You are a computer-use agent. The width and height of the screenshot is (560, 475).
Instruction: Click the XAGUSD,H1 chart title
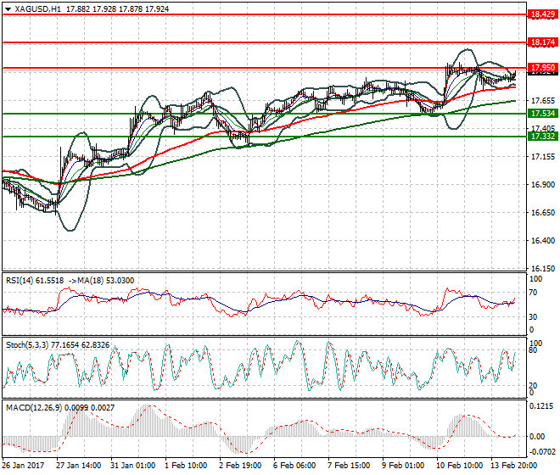point(38,9)
